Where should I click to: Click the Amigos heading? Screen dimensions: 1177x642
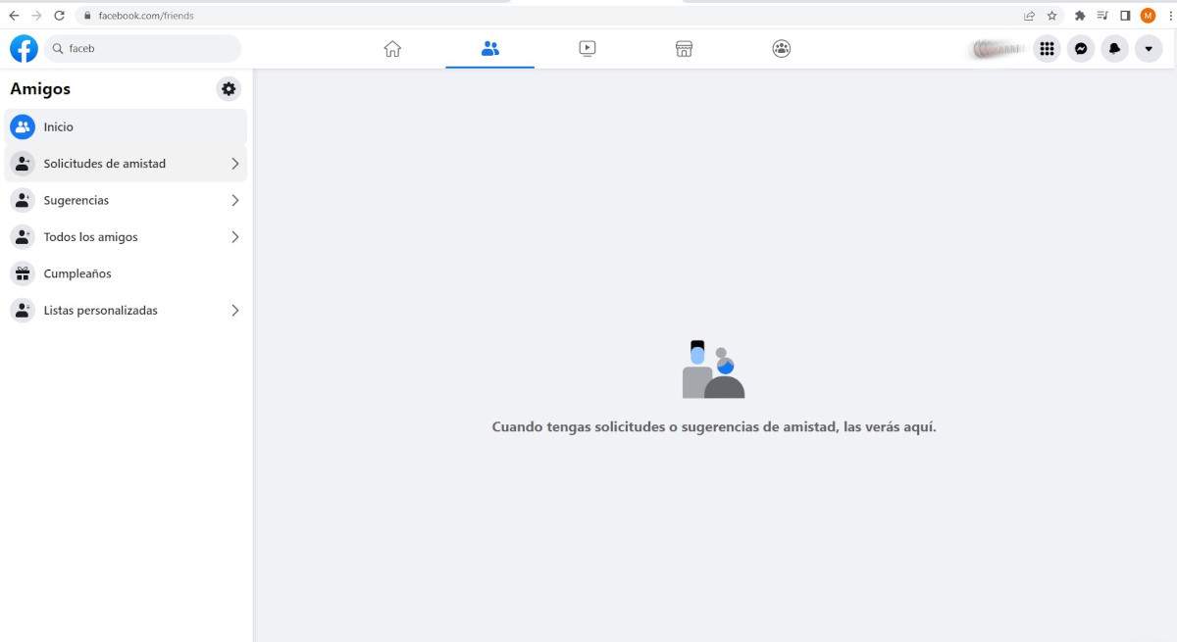click(40, 89)
